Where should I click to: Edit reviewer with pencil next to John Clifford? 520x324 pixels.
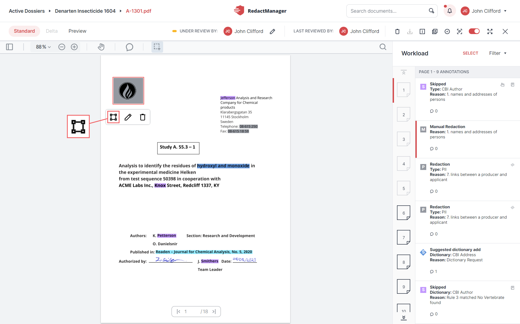pyautogui.click(x=273, y=31)
